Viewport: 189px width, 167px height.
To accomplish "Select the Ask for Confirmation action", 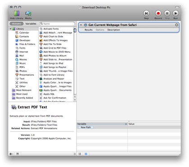I will click(x=55, y=98).
